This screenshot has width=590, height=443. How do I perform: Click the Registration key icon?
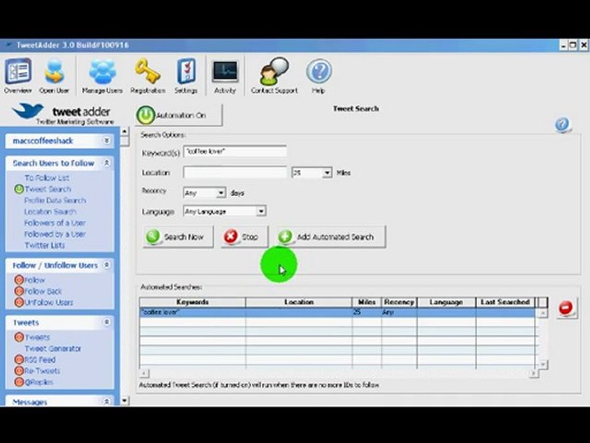147,75
